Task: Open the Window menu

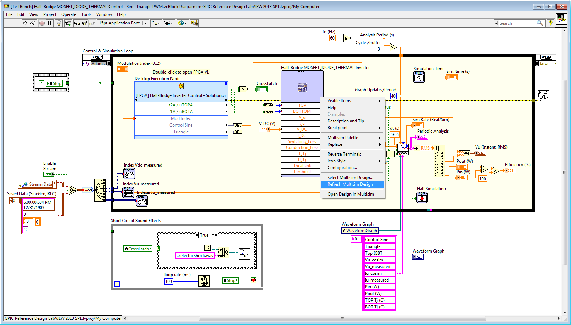Action: click(x=104, y=14)
